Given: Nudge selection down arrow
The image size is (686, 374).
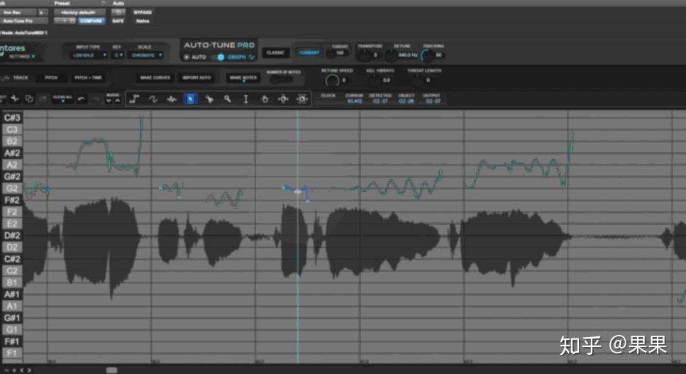Looking at the screenshot, I should click(109, 101).
